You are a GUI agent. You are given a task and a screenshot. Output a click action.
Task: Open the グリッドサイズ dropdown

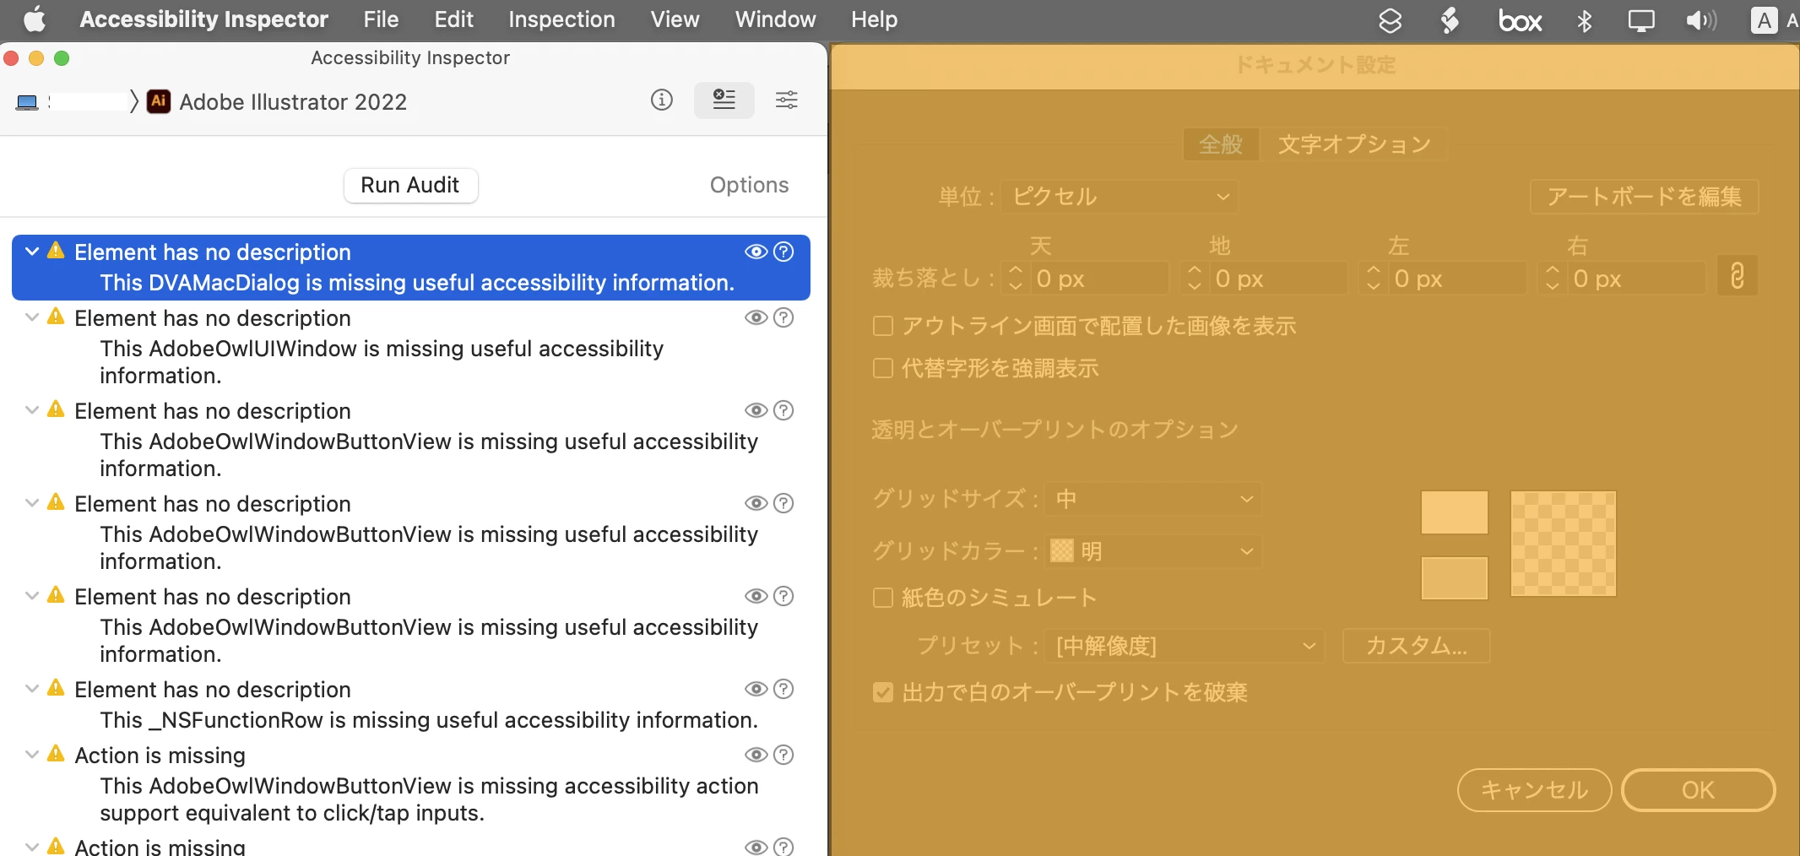1153,499
